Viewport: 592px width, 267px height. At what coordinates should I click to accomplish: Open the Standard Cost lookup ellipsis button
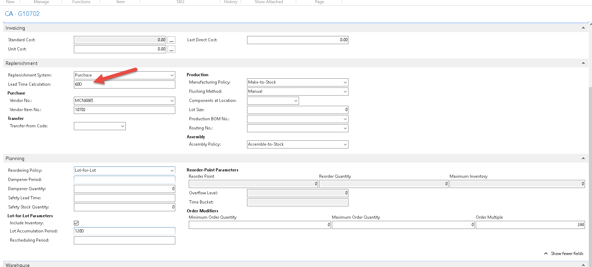coord(171,40)
